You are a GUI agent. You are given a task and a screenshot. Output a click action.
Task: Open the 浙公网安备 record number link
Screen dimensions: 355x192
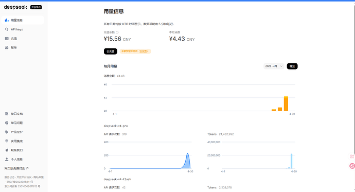tap(23, 186)
